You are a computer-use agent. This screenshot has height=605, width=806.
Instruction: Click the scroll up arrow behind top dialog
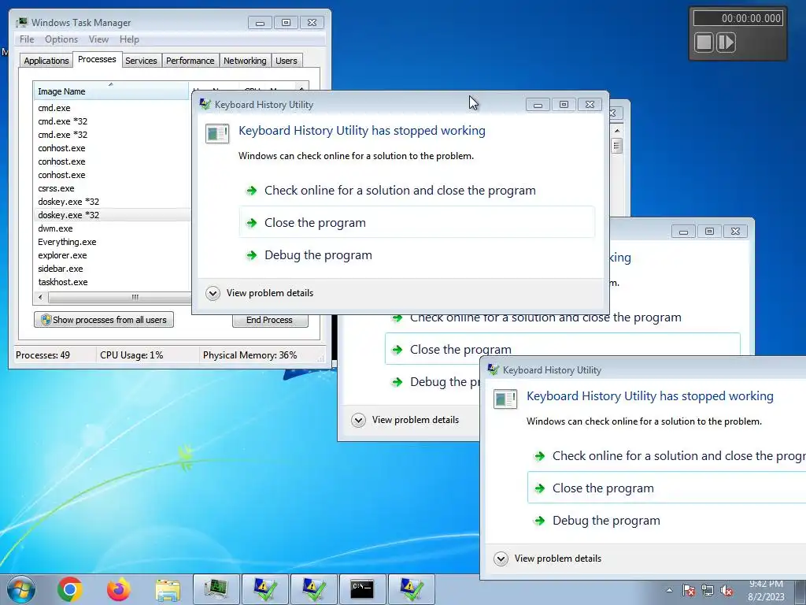click(617, 131)
